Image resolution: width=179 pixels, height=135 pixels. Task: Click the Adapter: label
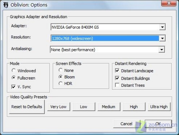pos(19,26)
